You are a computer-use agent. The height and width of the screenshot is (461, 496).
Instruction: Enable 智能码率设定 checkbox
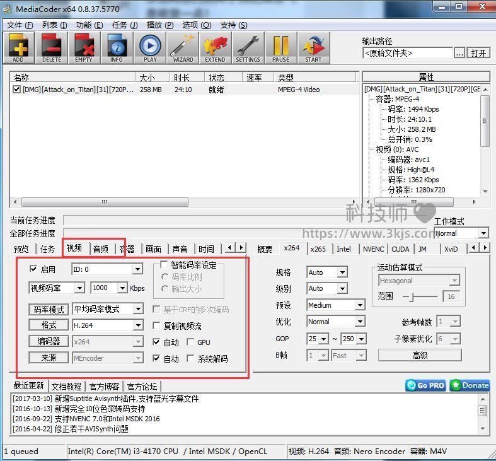(164, 264)
